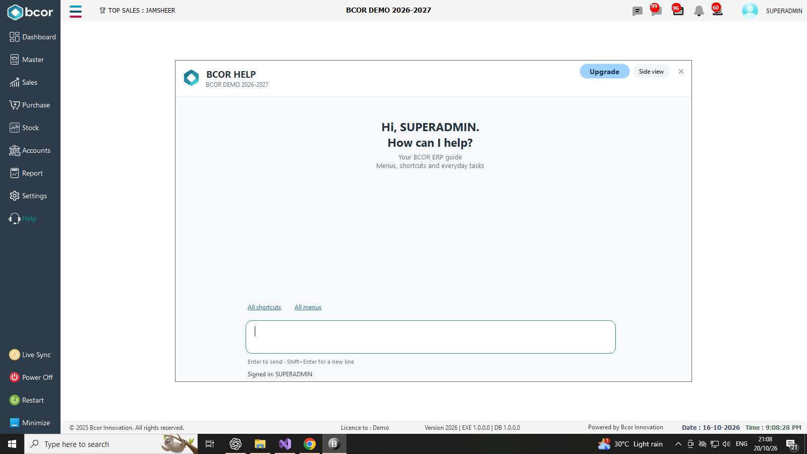Click the 'Signed in: SUPERADMIN' text
This screenshot has height=454, width=807.
point(280,374)
